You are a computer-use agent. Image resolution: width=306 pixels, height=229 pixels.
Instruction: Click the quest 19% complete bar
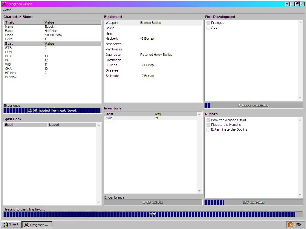(254, 202)
